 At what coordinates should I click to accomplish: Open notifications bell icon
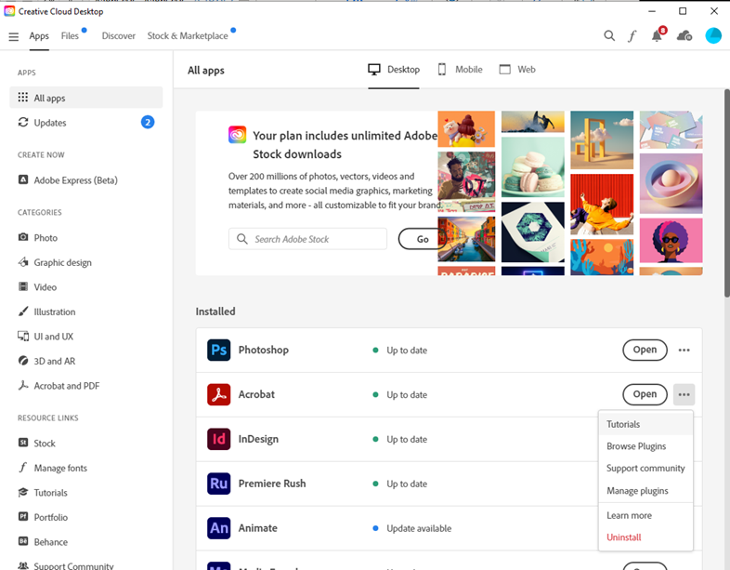tap(657, 35)
